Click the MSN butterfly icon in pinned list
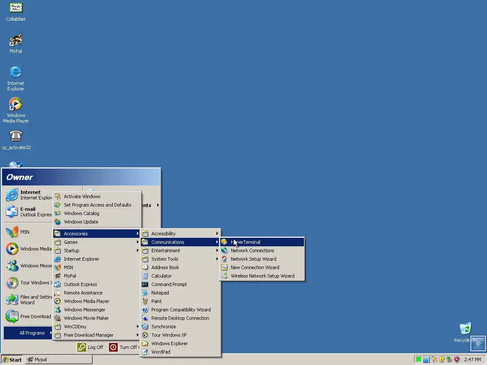 tap(12, 232)
